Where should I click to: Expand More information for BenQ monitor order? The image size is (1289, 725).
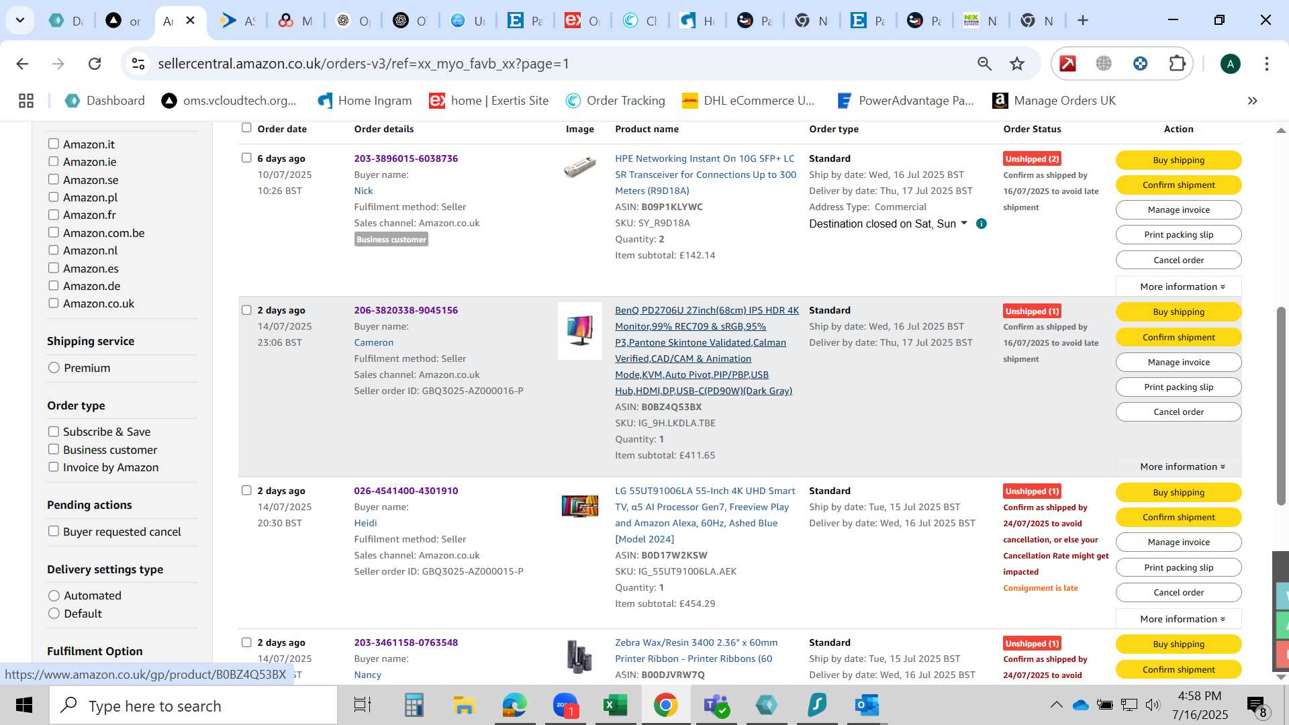[x=1179, y=467]
